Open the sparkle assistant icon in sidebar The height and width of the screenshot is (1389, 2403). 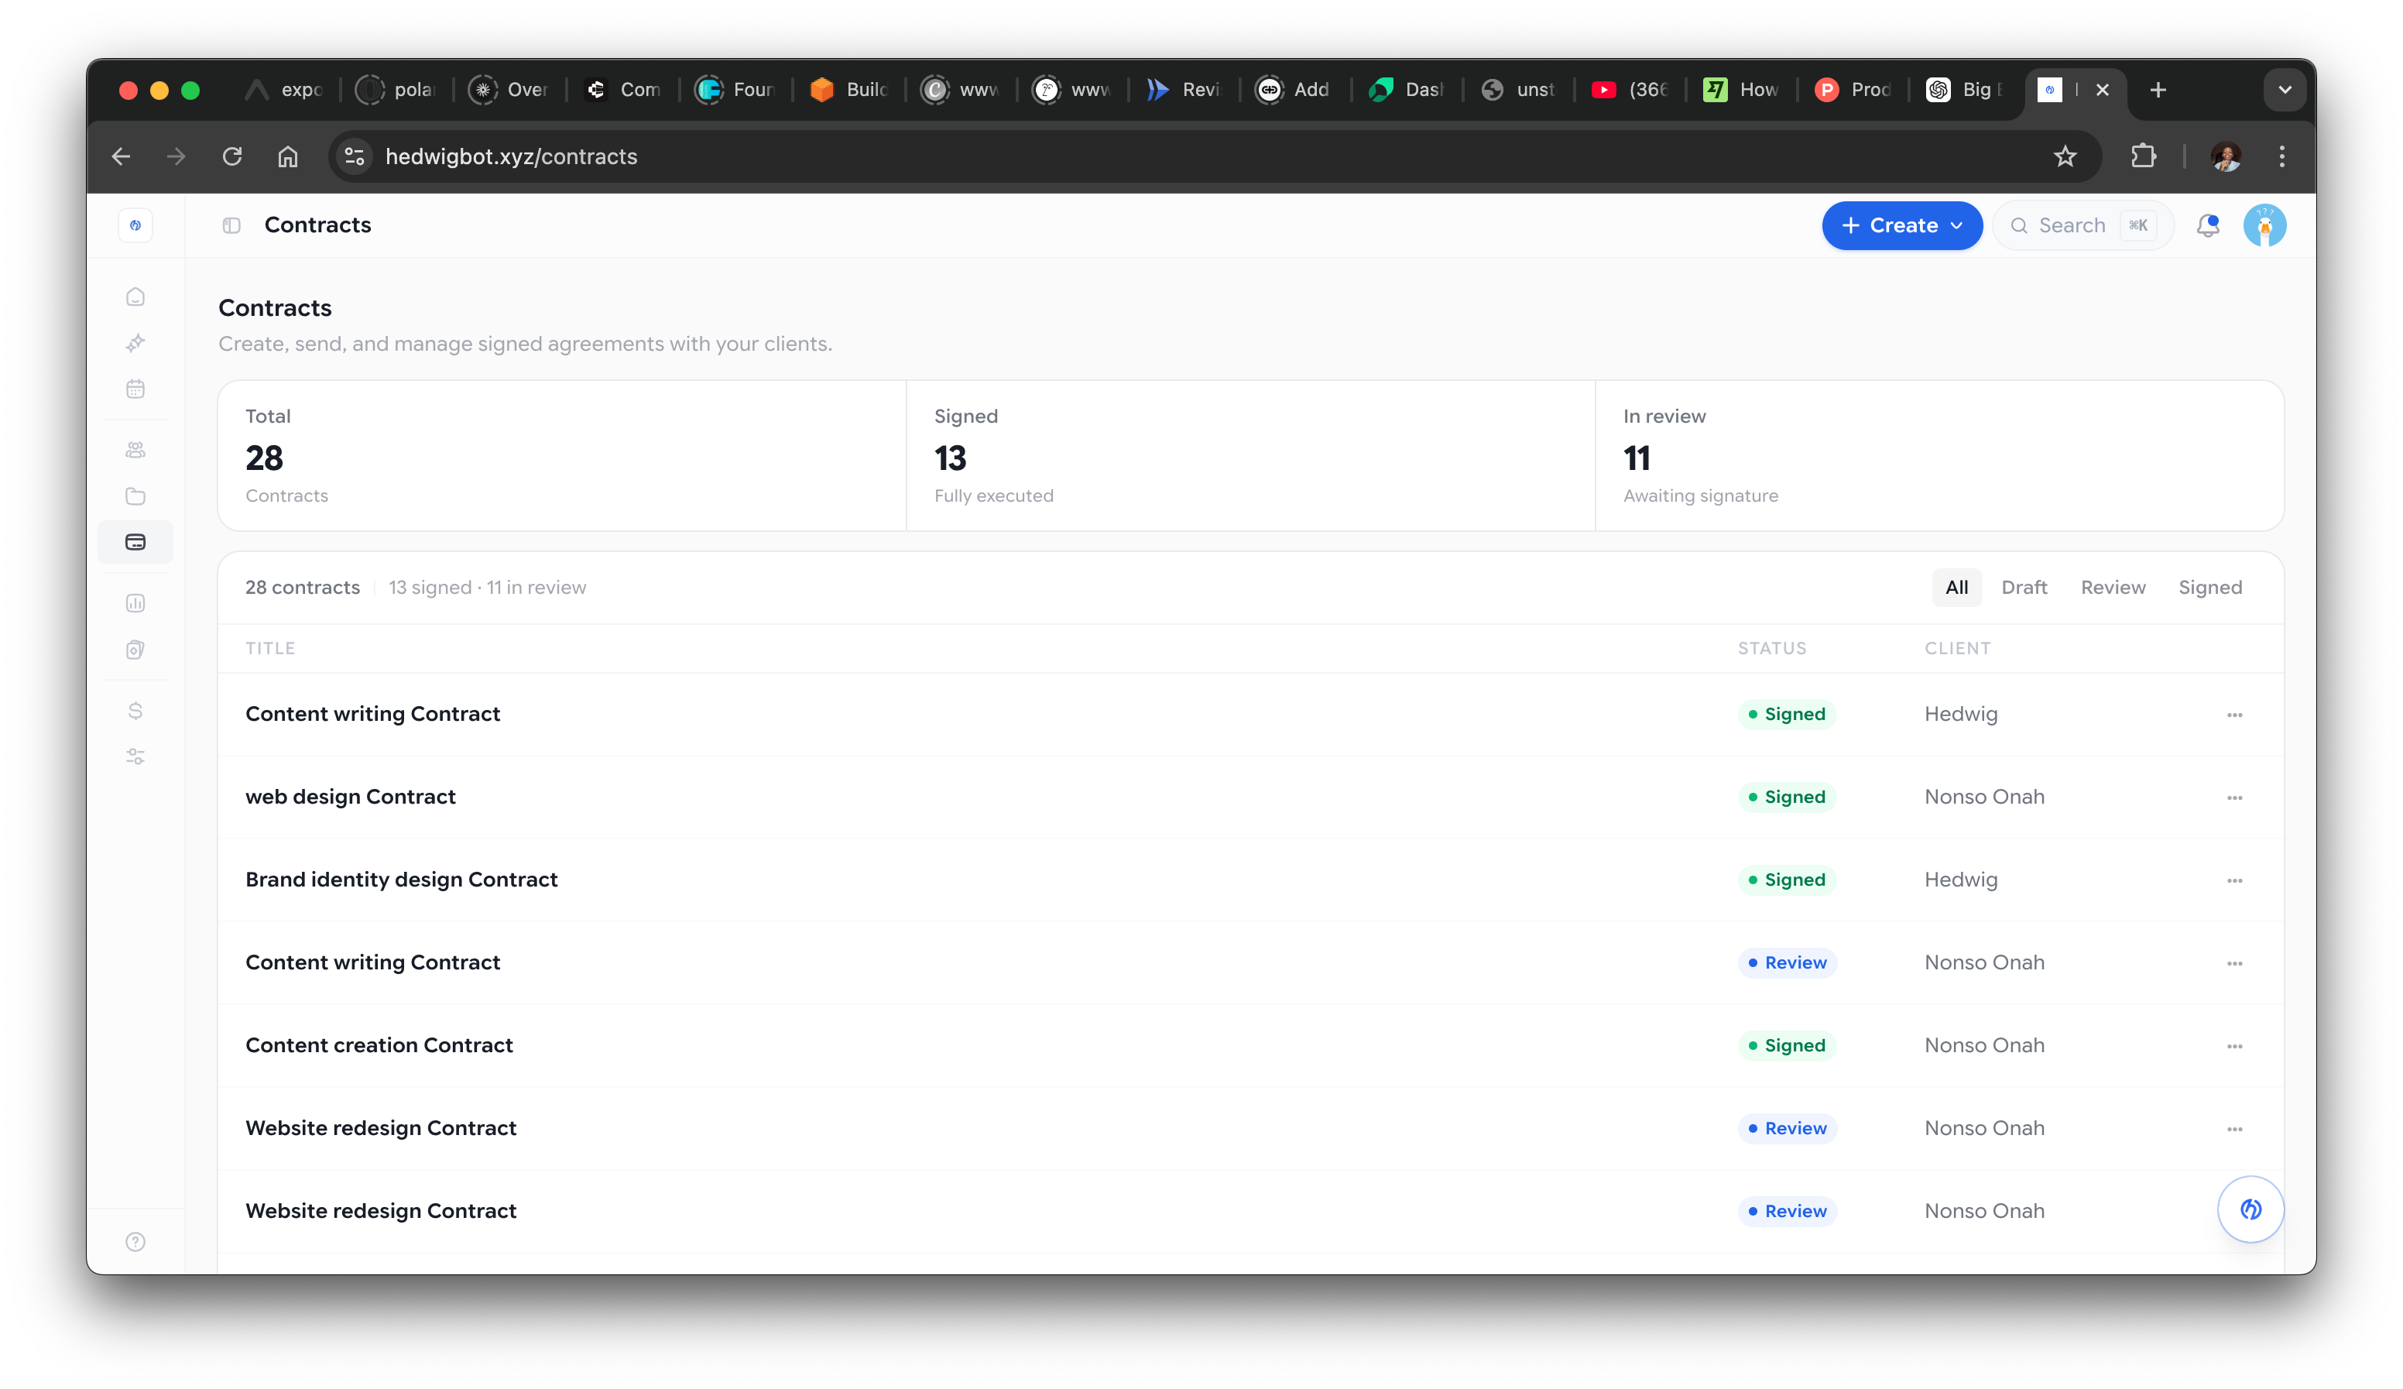click(x=135, y=342)
